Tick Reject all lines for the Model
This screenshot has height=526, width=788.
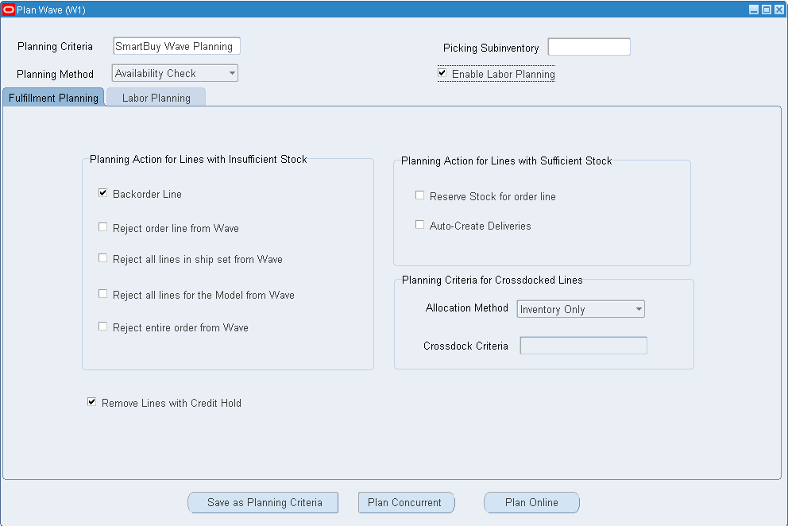103,294
